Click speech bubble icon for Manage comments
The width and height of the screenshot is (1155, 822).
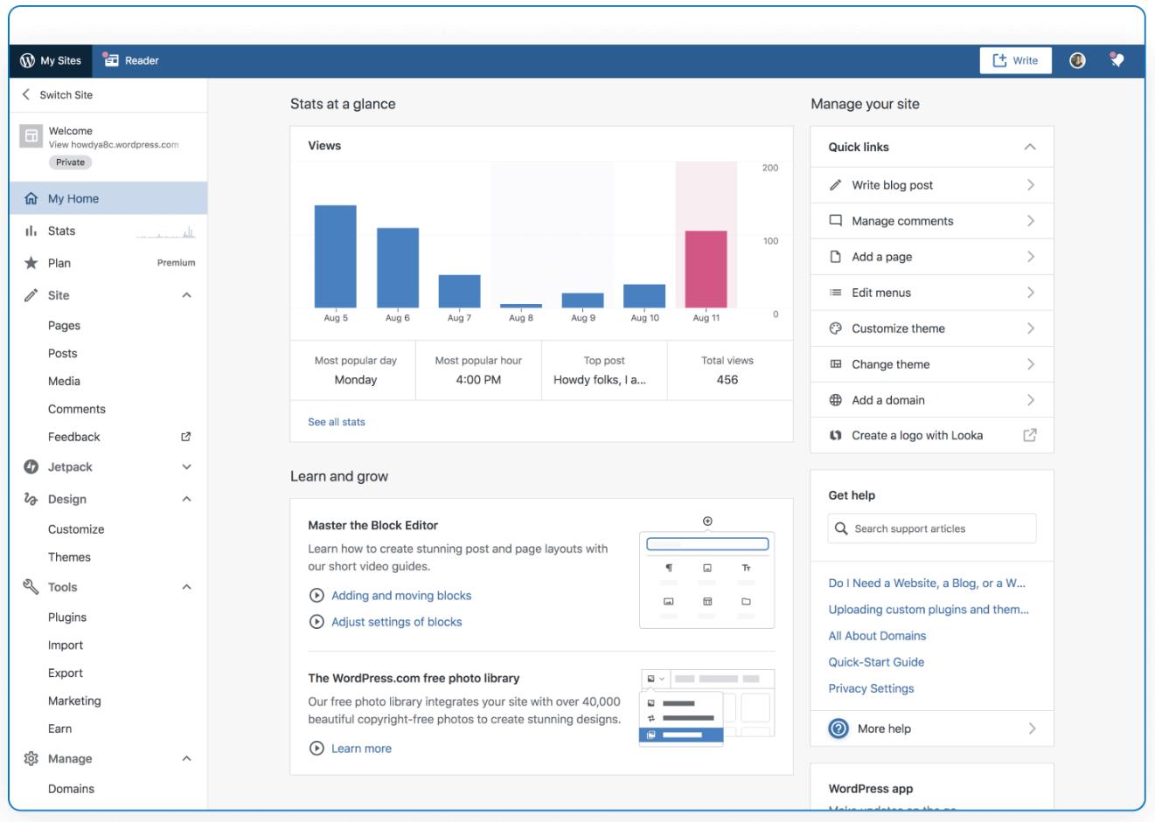point(835,221)
